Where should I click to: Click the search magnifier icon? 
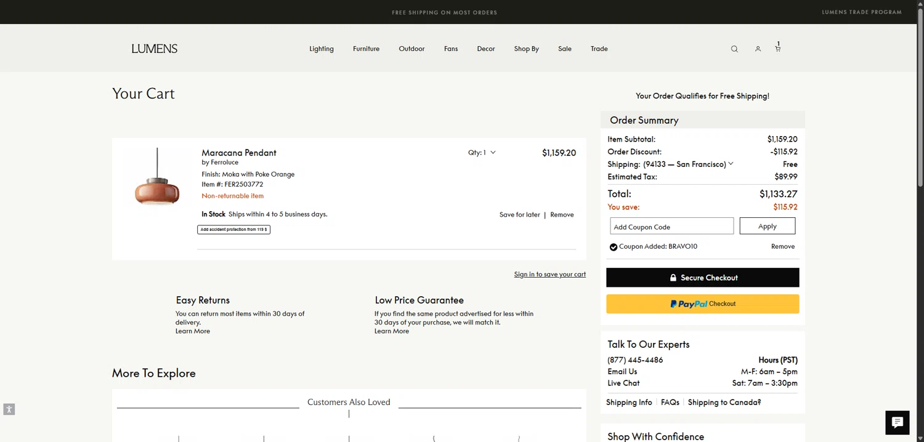tap(734, 49)
